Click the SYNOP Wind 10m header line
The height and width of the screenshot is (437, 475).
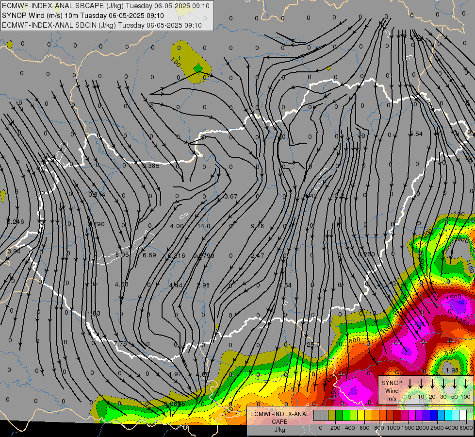point(82,16)
